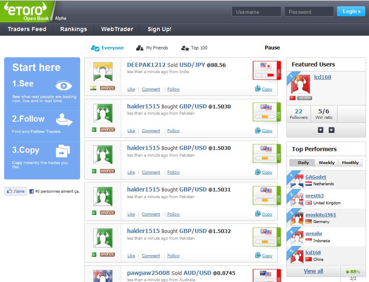Image resolution: width=369 pixels, height=282 pixels.
Task: Open featured user lcd168 name link
Action: [x=323, y=77]
